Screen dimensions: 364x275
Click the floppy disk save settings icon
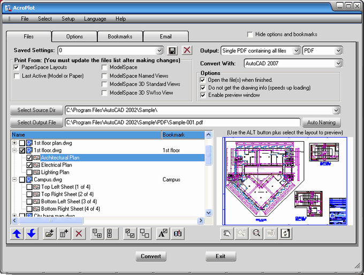[172, 51]
